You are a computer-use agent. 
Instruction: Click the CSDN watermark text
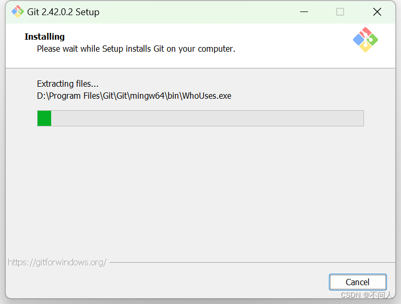click(366, 295)
